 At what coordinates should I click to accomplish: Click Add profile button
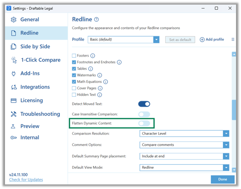tap(212, 39)
